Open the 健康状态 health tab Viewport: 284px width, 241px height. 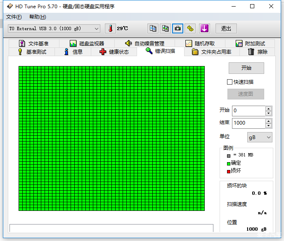(114, 52)
